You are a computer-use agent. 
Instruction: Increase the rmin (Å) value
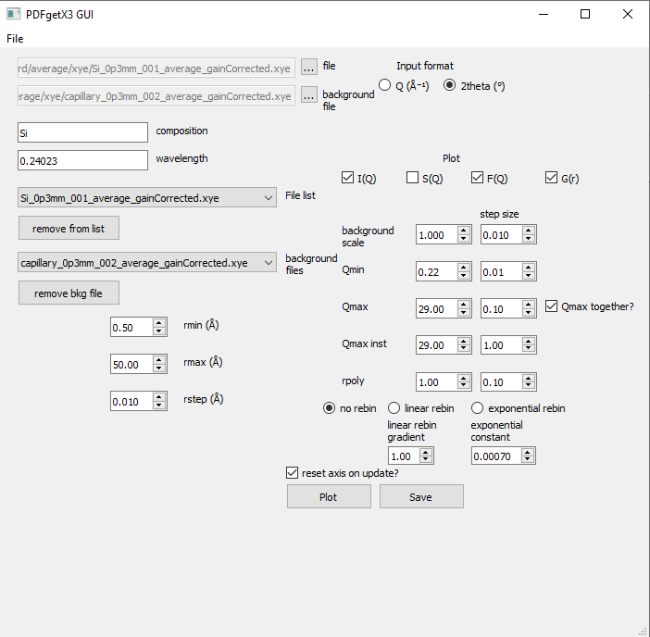click(x=159, y=323)
